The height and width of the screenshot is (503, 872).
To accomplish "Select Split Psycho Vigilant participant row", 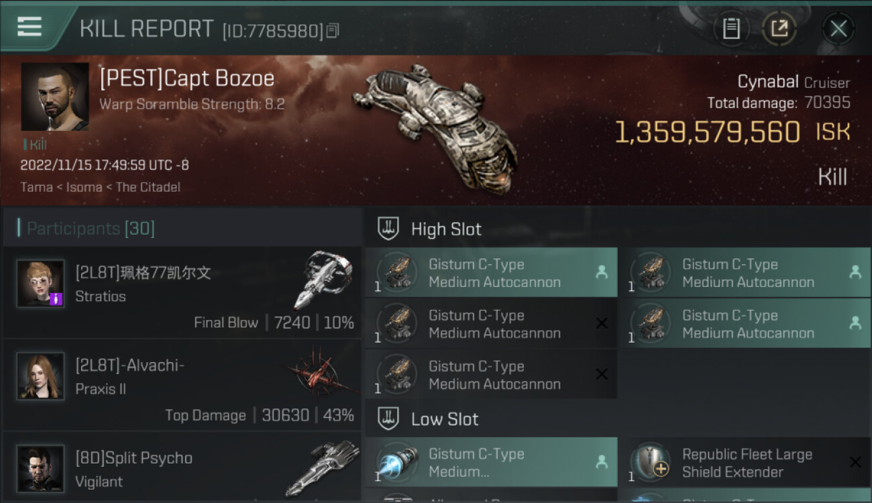I will [182, 467].
